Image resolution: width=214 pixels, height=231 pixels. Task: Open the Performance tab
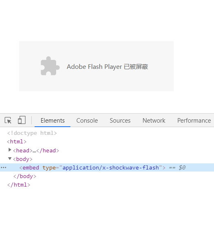[x=194, y=121]
